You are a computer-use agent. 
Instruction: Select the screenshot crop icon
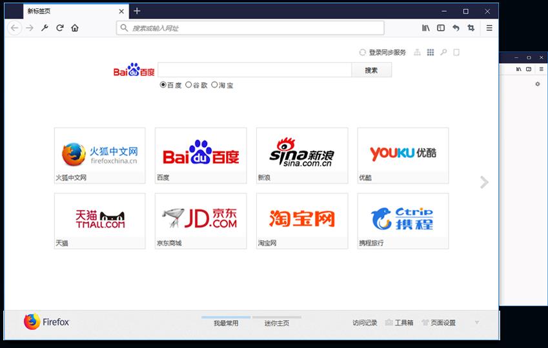[x=471, y=28]
